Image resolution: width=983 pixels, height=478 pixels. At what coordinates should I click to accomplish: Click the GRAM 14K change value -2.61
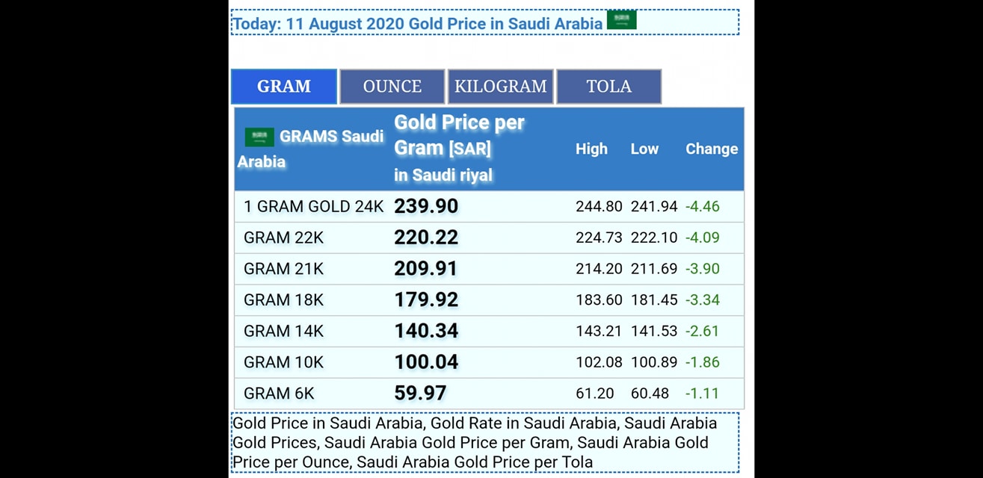[703, 331]
